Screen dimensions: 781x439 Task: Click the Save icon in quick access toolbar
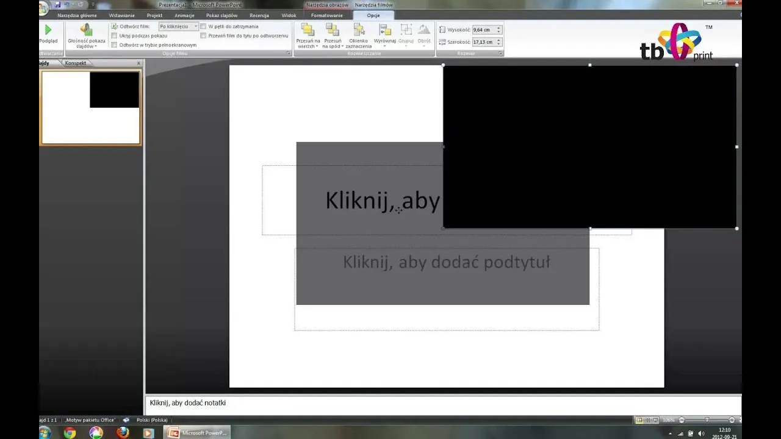point(58,5)
